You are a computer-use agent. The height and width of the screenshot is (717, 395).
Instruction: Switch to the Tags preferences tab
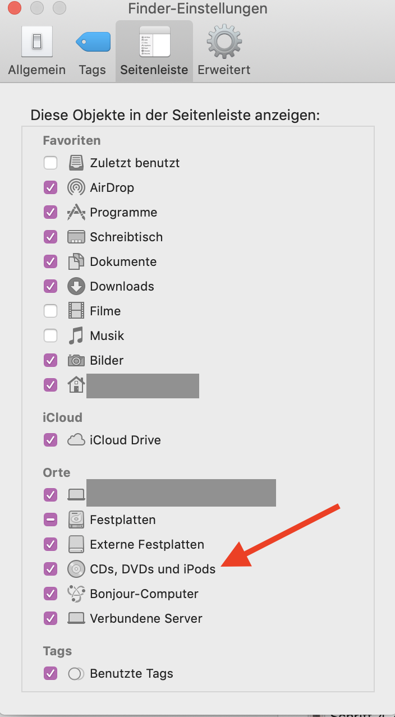coord(93,51)
